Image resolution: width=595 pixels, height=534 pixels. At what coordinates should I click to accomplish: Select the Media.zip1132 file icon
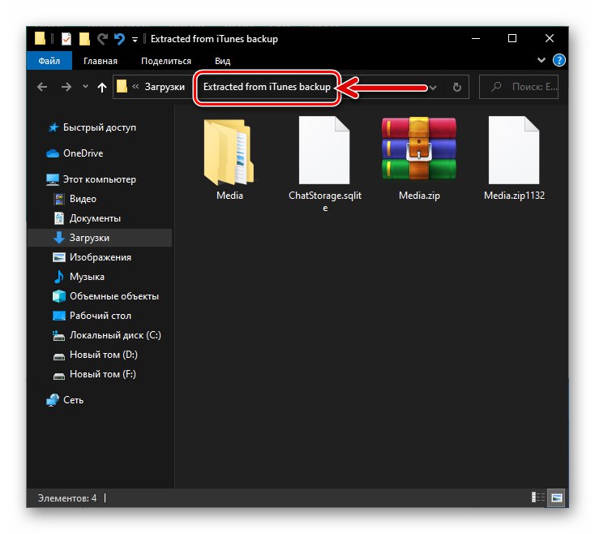point(514,150)
